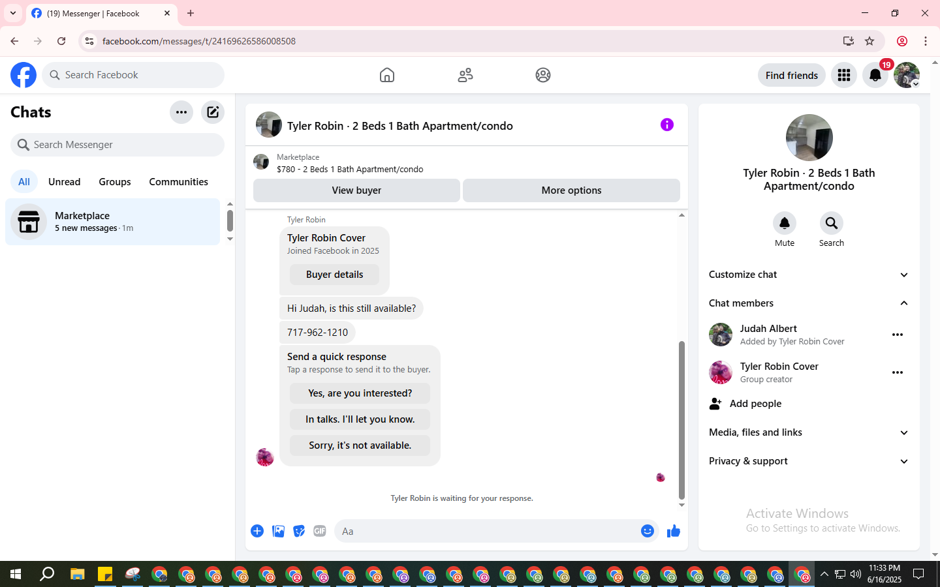Select the Communities chats filter
Image resolution: width=940 pixels, height=587 pixels.
pyautogui.click(x=178, y=182)
